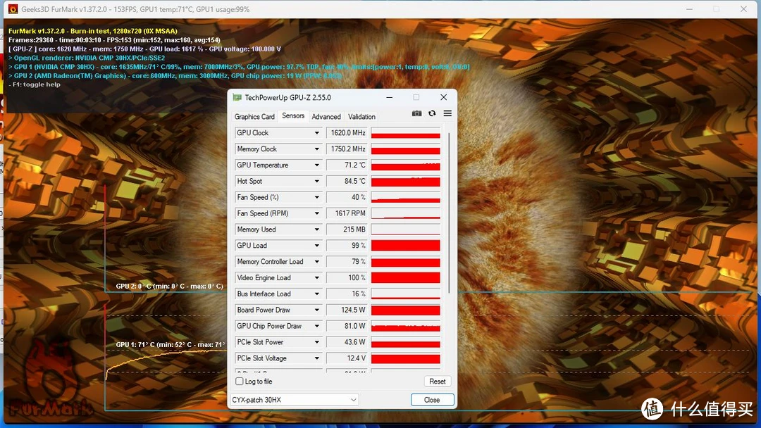Close the FurMark window
The image size is (761, 428).
click(x=743, y=8)
